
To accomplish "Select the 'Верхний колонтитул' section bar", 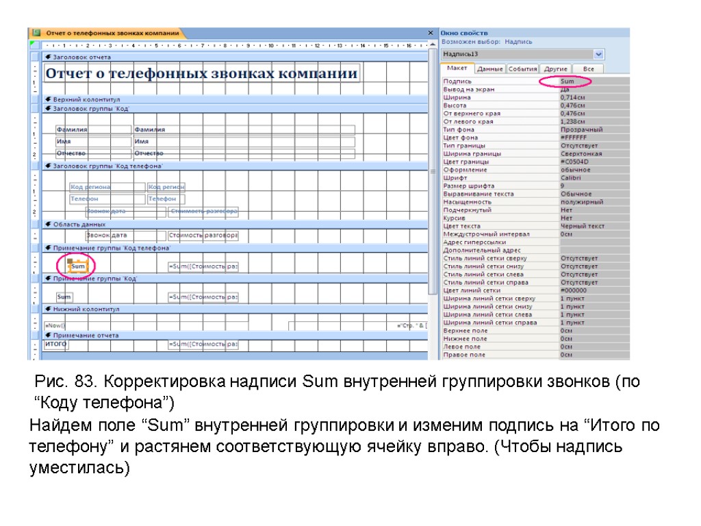I will click(x=235, y=99).
